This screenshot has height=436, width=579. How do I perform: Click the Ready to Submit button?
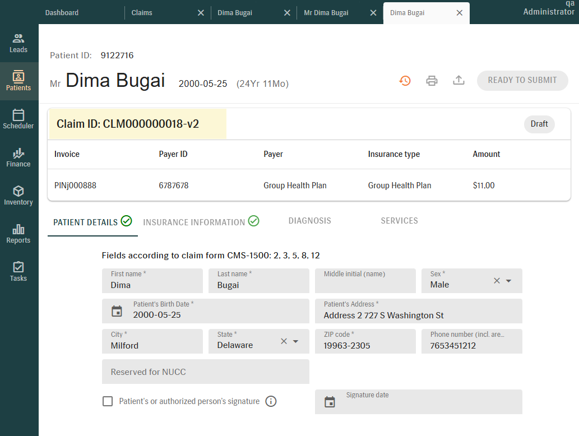[x=522, y=80]
